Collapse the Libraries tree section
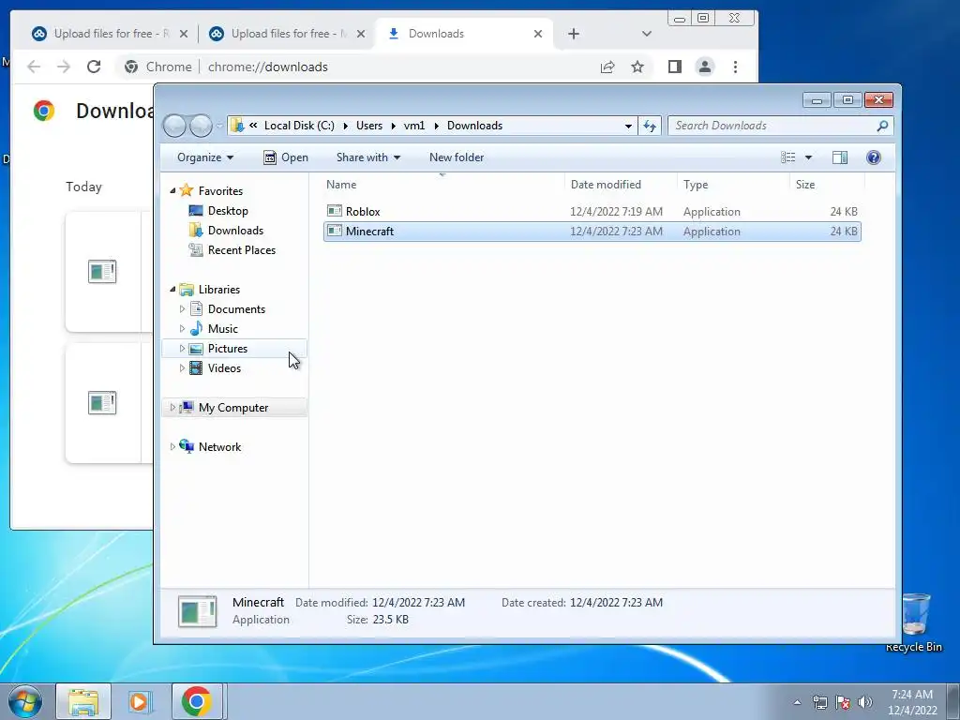This screenshot has width=960, height=720. tap(172, 289)
